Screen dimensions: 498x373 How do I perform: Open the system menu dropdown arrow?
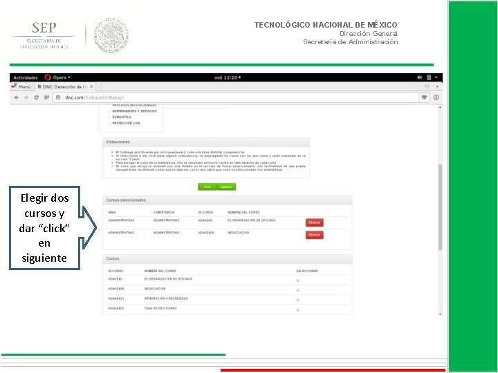point(436,77)
